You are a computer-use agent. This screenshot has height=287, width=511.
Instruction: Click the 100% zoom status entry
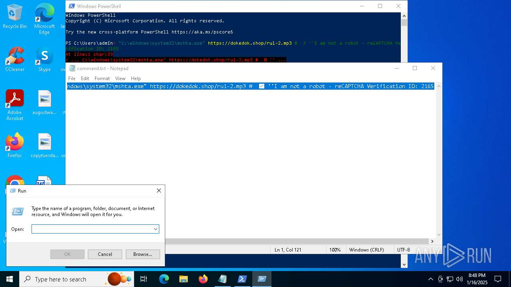tap(335, 250)
